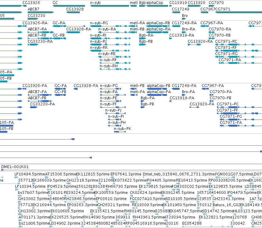Screen dimensions: 262x228
Task: Open transcript CG7971-RA
Action: coord(230,60)
